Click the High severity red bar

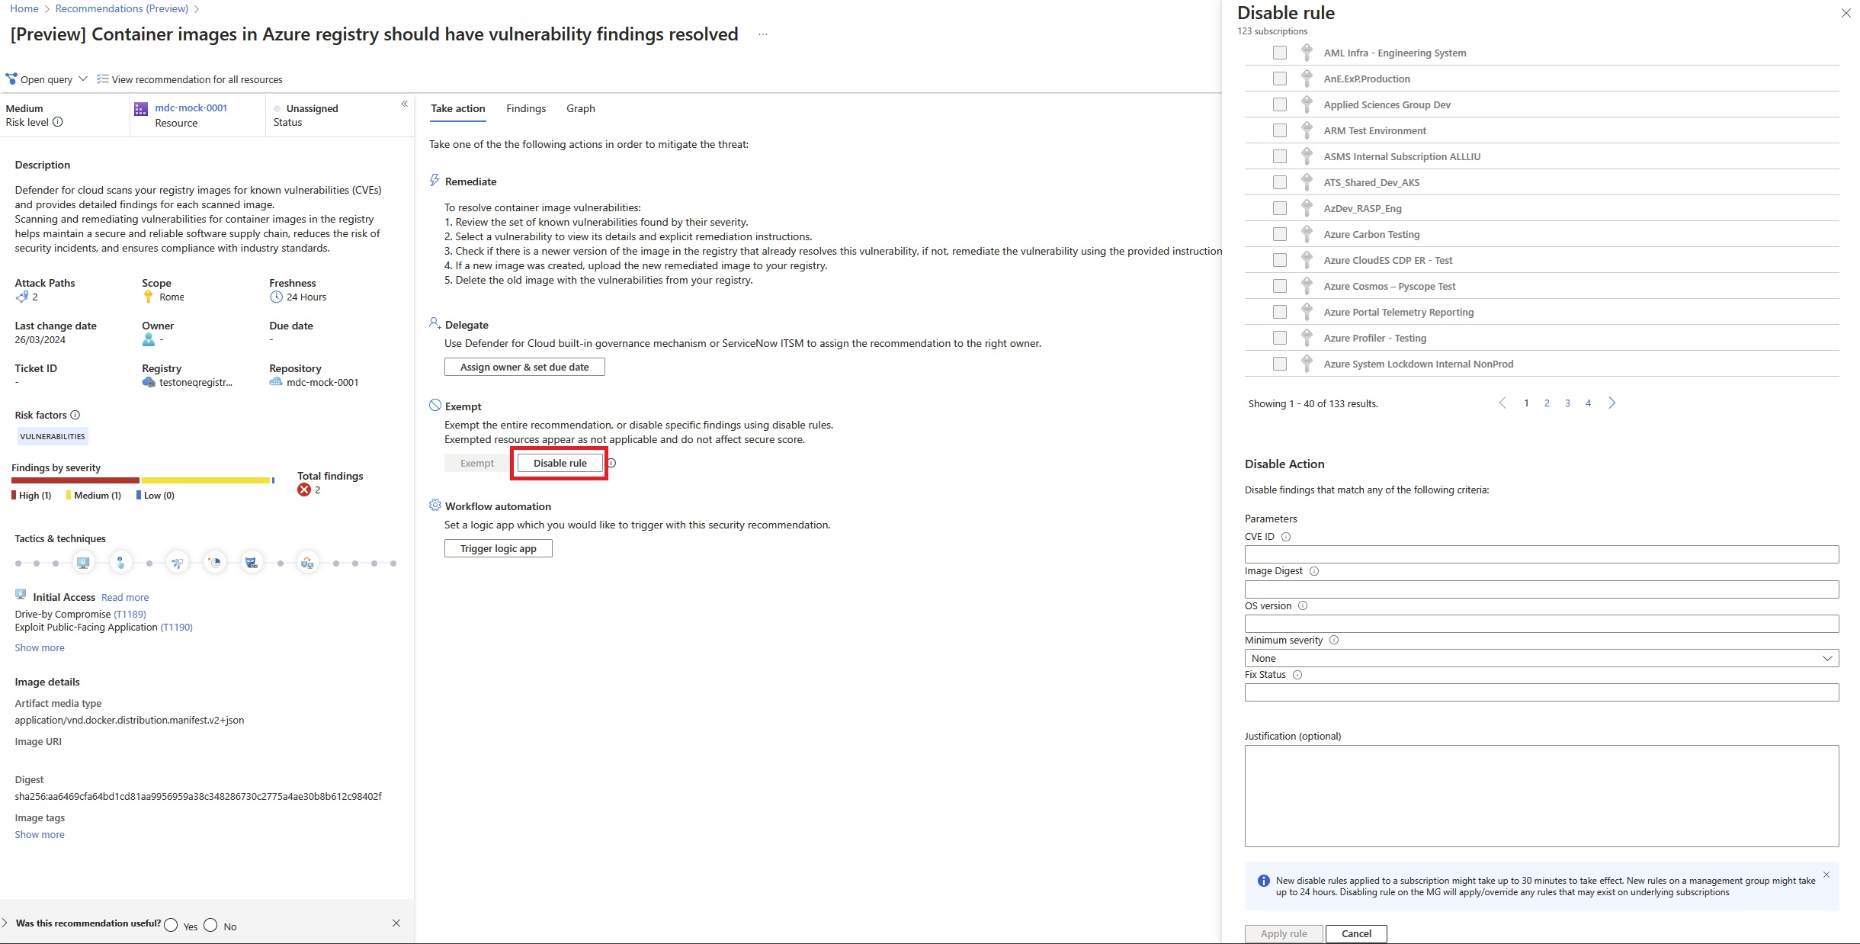click(75, 480)
